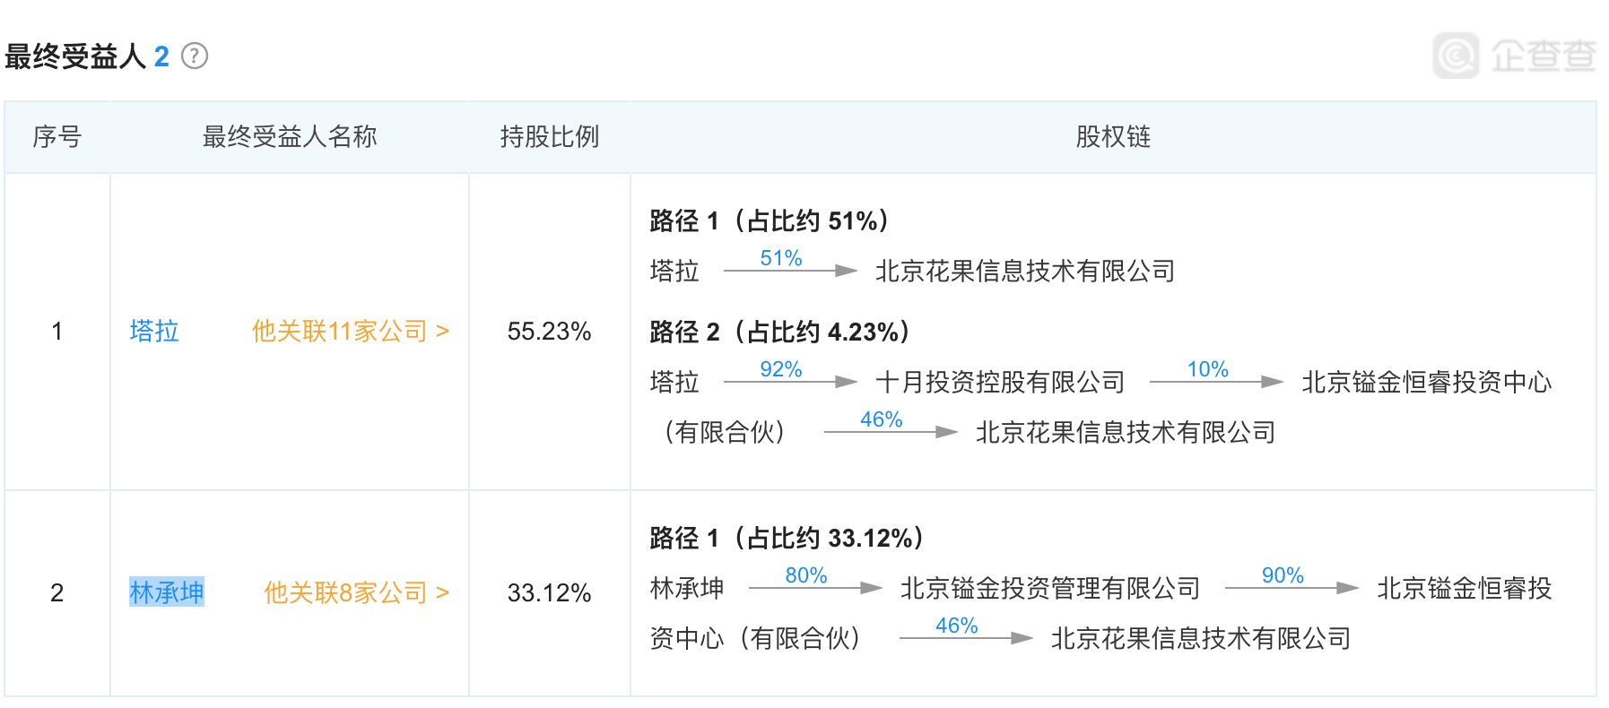Click the 企查查 watermark logo

coord(1514,56)
